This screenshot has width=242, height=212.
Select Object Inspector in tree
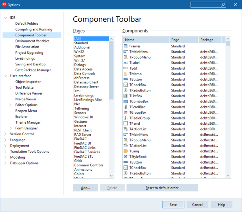coord(28,82)
